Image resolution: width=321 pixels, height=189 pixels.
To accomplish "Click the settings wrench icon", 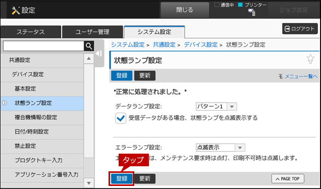I will pos(16,10).
